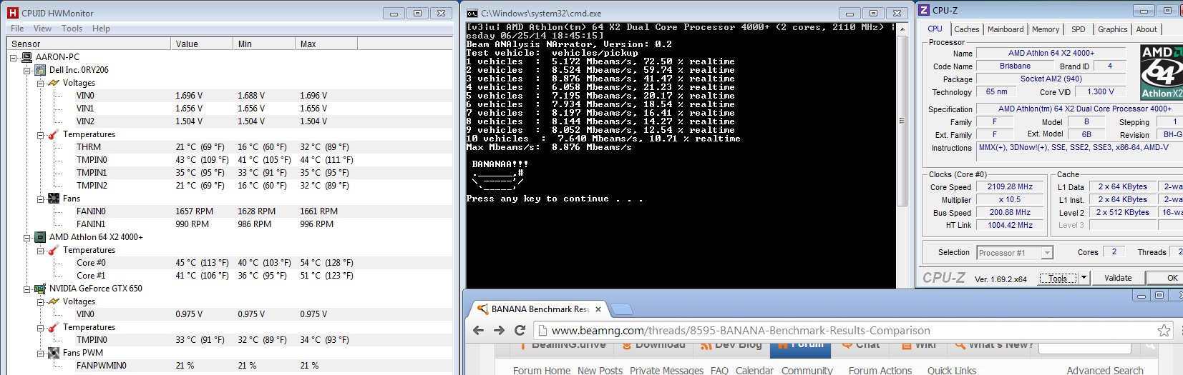The height and width of the screenshot is (375, 1183).
Task: Open the Tools menu in HWMonitor
Action: coord(72,29)
